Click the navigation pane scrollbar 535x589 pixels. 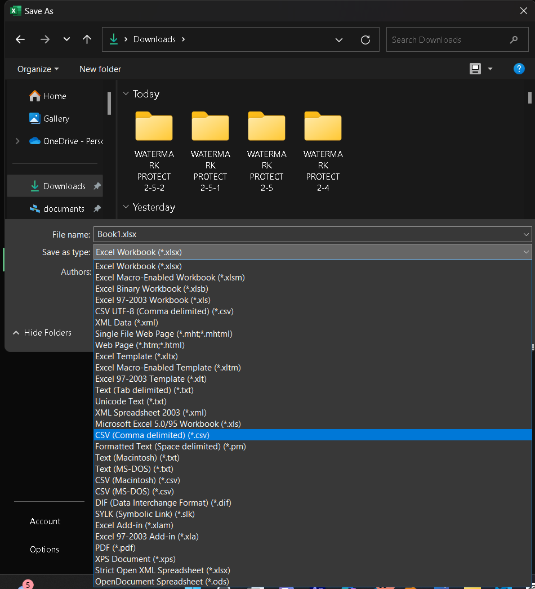109,103
